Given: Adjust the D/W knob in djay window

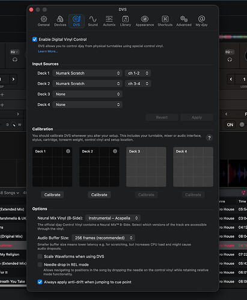Looking at the screenshot, I should point(14,125).
